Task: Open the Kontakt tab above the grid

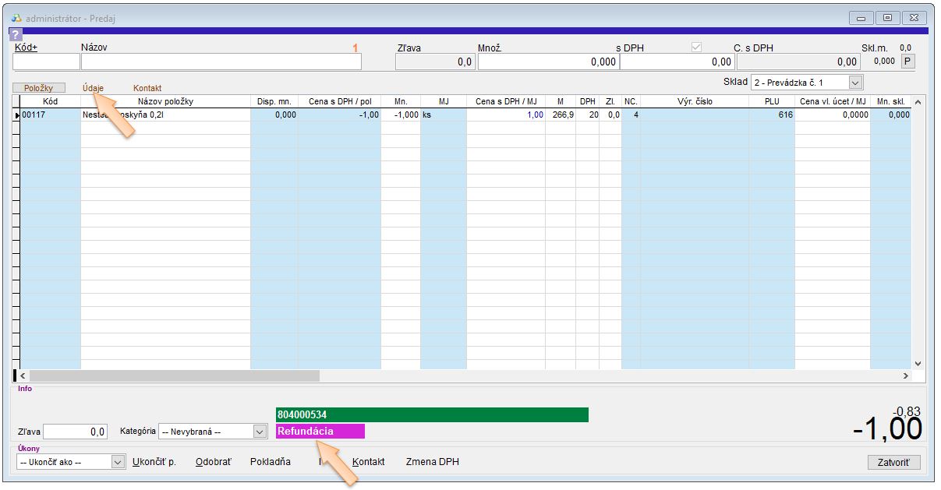Action: click(147, 88)
